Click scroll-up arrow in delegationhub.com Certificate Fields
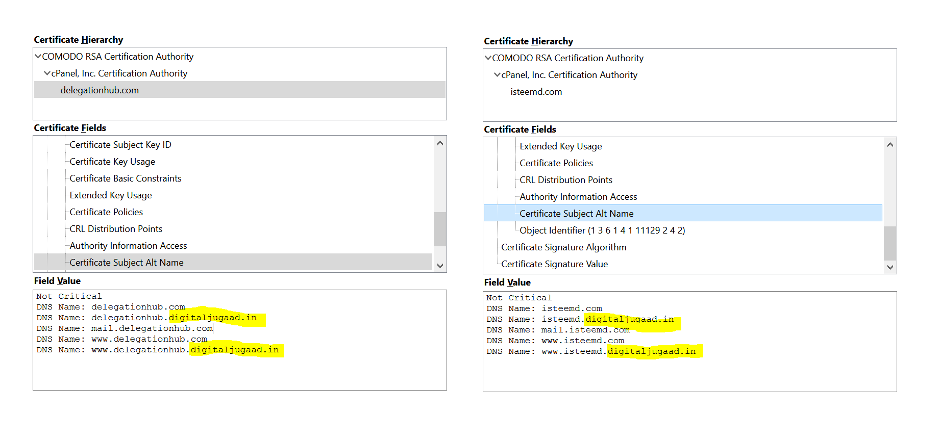This screenshot has width=940, height=439. click(x=440, y=143)
